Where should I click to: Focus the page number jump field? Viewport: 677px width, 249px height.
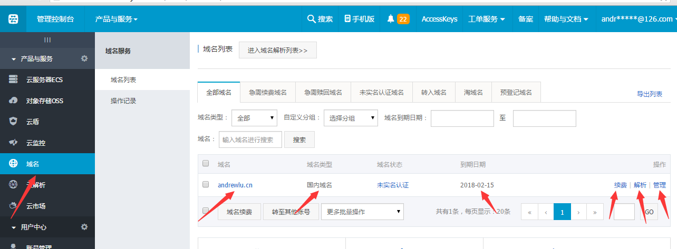[624, 212]
